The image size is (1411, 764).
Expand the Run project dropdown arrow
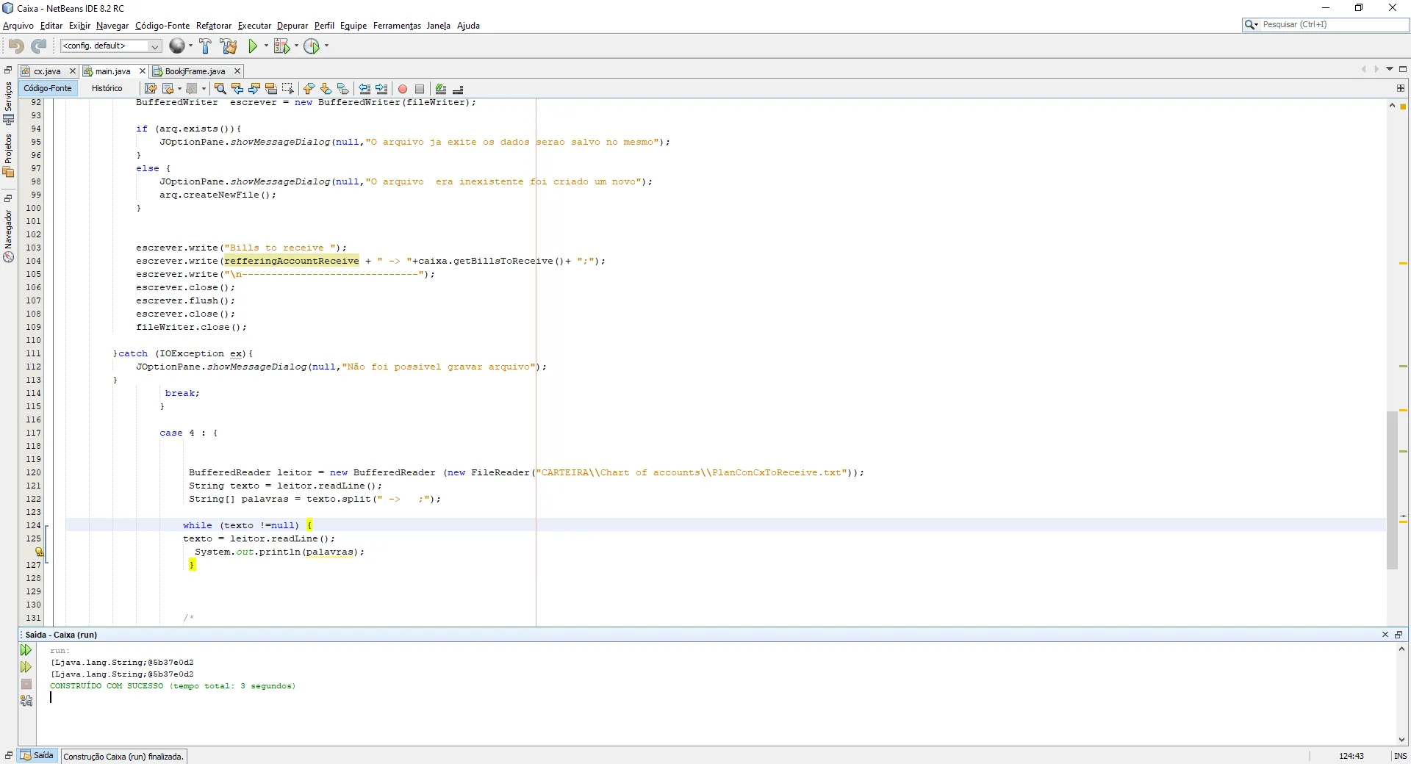(x=266, y=46)
